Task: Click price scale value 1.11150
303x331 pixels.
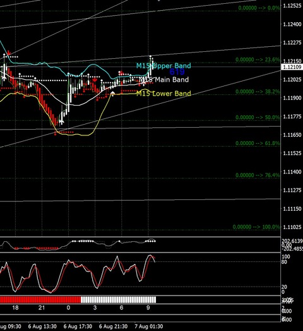Action: pyautogui.click(x=292, y=209)
